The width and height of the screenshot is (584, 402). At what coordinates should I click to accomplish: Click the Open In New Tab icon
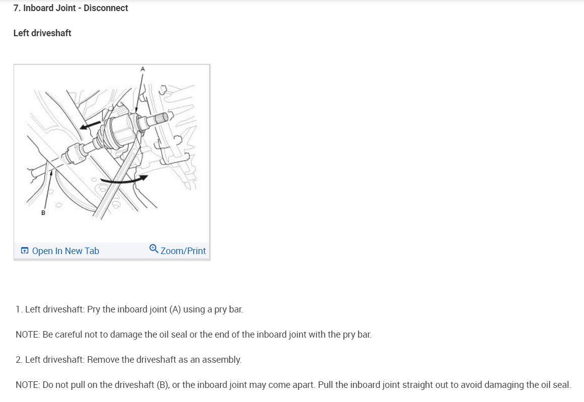[25, 251]
